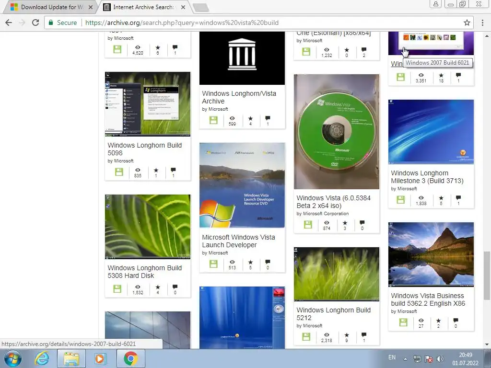This screenshot has height=368, width=491.
Task: Open the glass building thumbnail
Action: pos(148,330)
